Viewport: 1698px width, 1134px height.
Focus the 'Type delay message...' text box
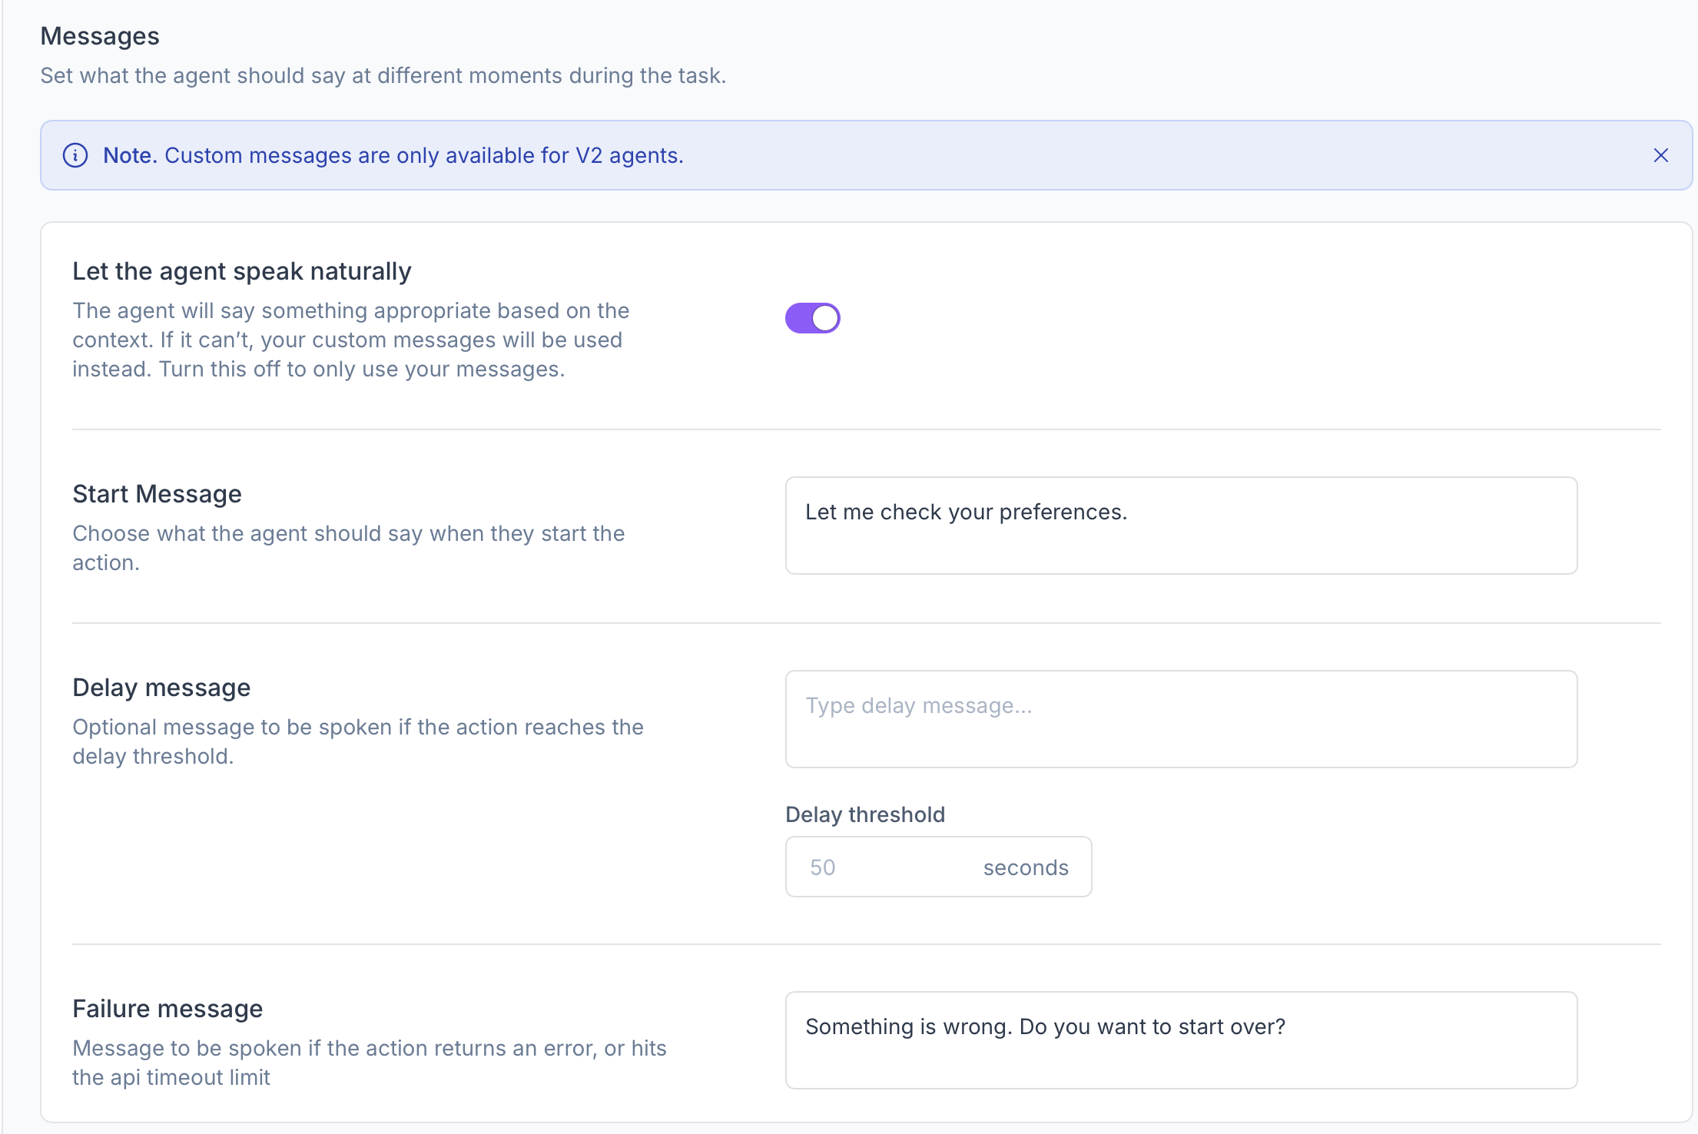pos(1180,719)
